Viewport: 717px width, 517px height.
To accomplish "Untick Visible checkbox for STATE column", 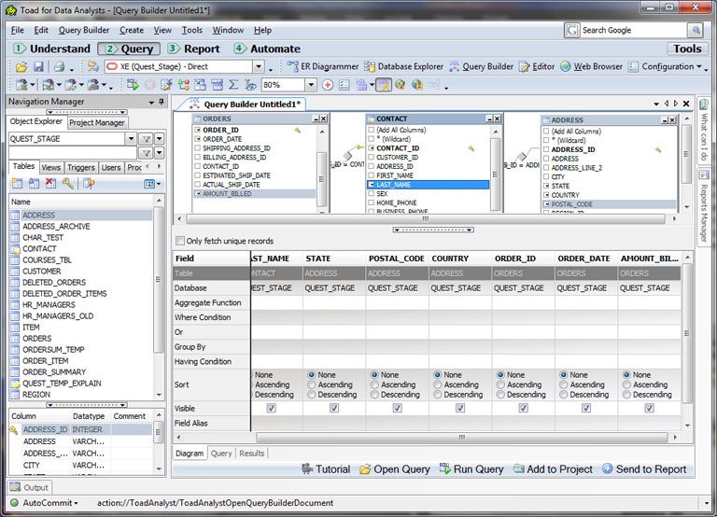I will click(x=334, y=408).
